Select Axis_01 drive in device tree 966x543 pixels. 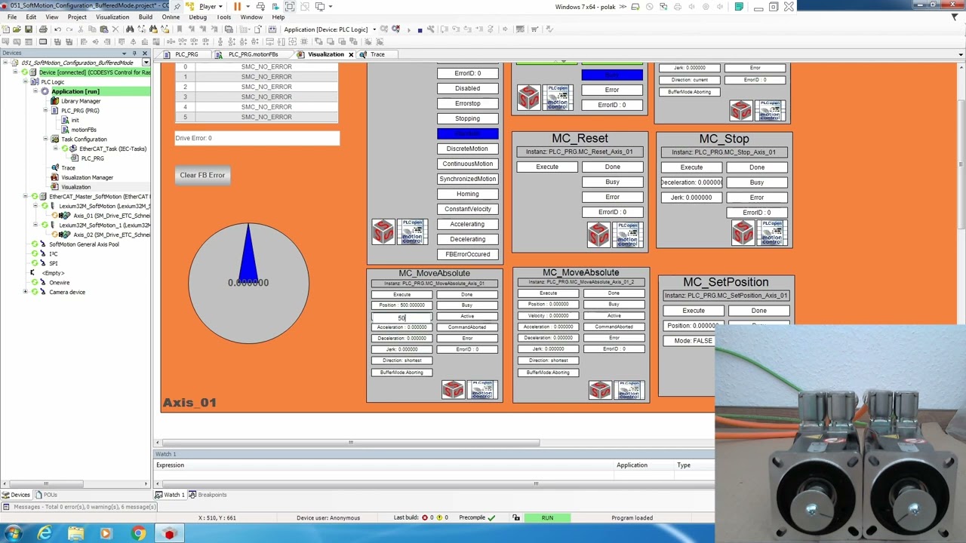click(111, 216)
